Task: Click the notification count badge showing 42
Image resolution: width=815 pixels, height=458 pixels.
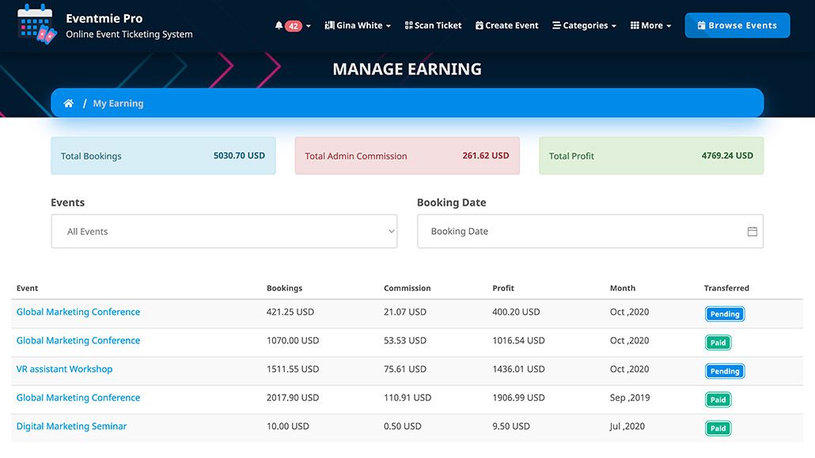Action: pyautogui.click(x=294, y=25)
